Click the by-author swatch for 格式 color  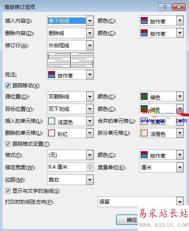(x=144, y=155)
